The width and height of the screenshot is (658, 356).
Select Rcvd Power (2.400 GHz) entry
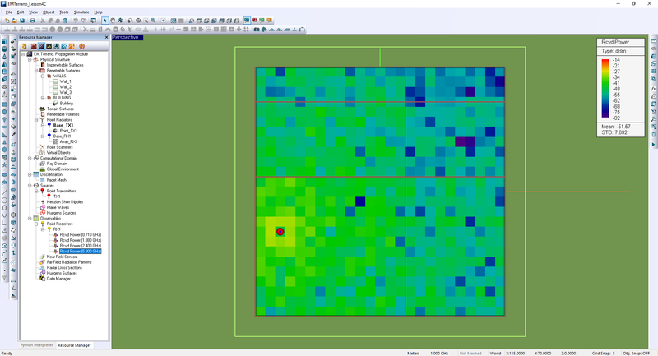(80, 246)
